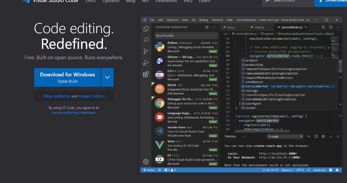This screenshot has width=347, height=183.
Task: Click the sync icon beside master in status bar
Action: pos(159,170)
